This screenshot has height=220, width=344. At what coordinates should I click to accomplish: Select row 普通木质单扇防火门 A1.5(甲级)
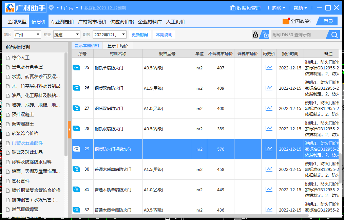tap(205, 169)
